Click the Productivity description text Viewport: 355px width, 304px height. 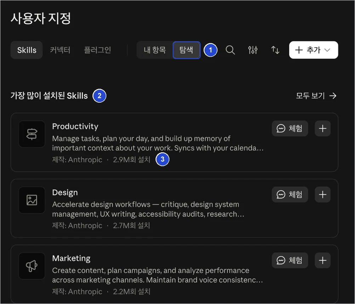pyautogui.click(x=158, y=143)
